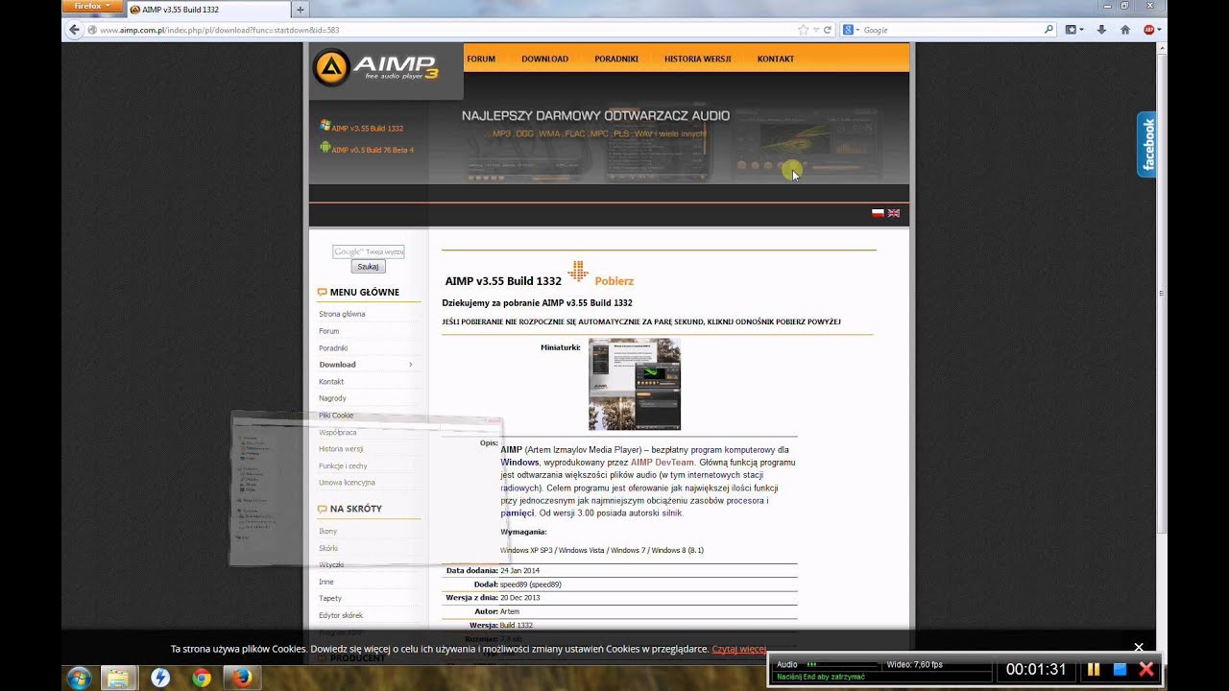Viewport: 1229px width, 691px height.
Task: Go to Strona główna in sidebar
Action: coord(342,314)
